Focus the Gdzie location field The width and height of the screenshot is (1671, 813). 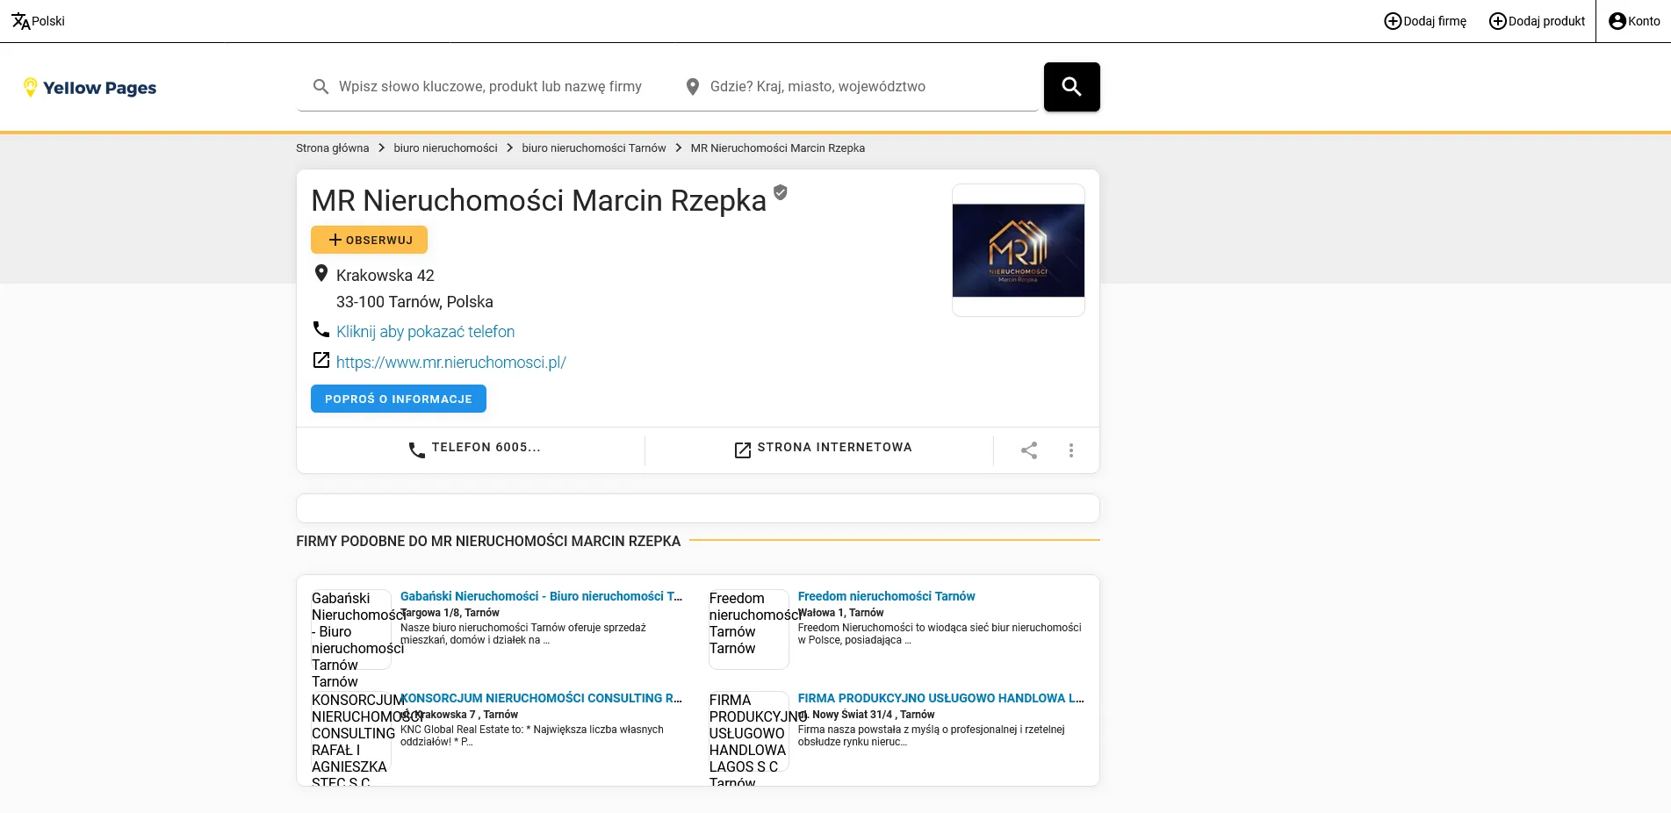[869, 86]
